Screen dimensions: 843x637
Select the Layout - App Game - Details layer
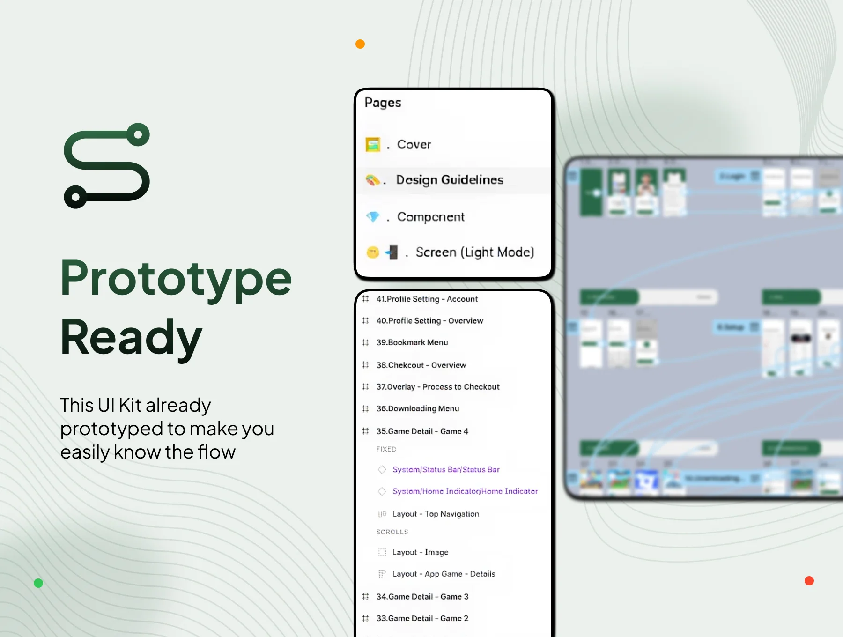pos(444,574)
